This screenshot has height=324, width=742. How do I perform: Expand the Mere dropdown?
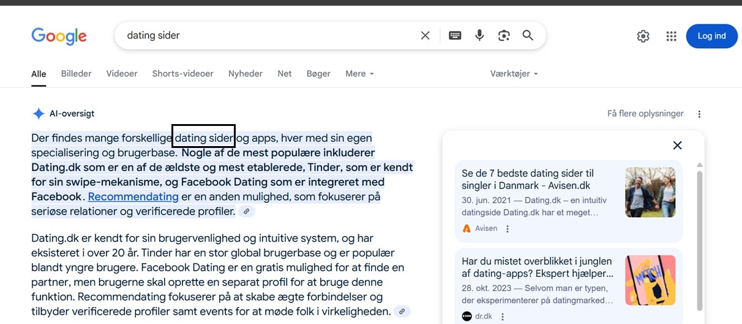pyautogui.click(x=359, y=73)
